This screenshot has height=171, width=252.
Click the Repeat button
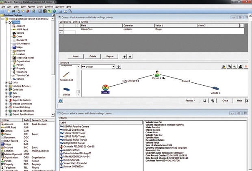click(110, 56)
